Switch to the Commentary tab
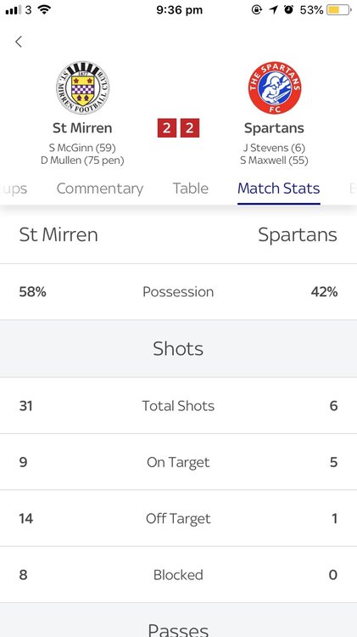 (100, 189)
